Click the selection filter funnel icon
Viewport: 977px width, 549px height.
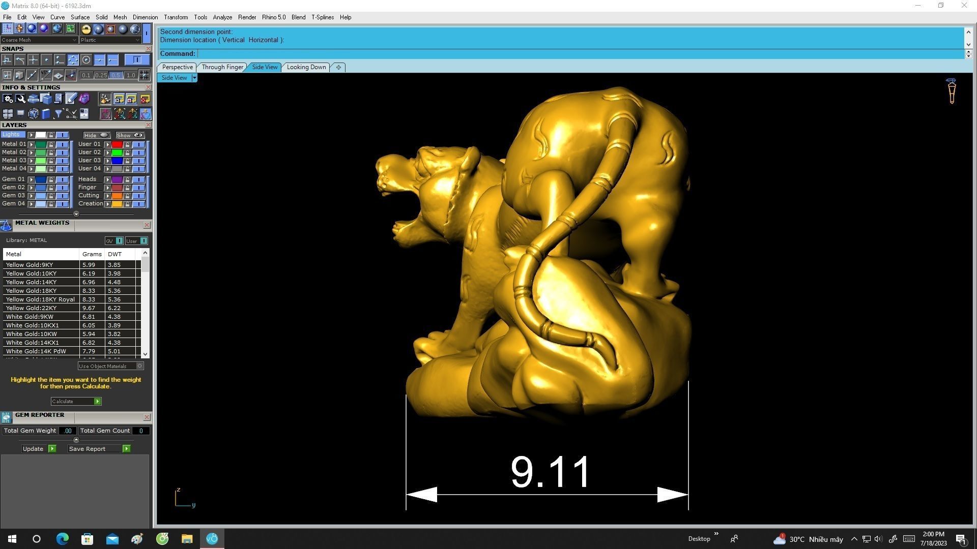(x=59, y=114)
